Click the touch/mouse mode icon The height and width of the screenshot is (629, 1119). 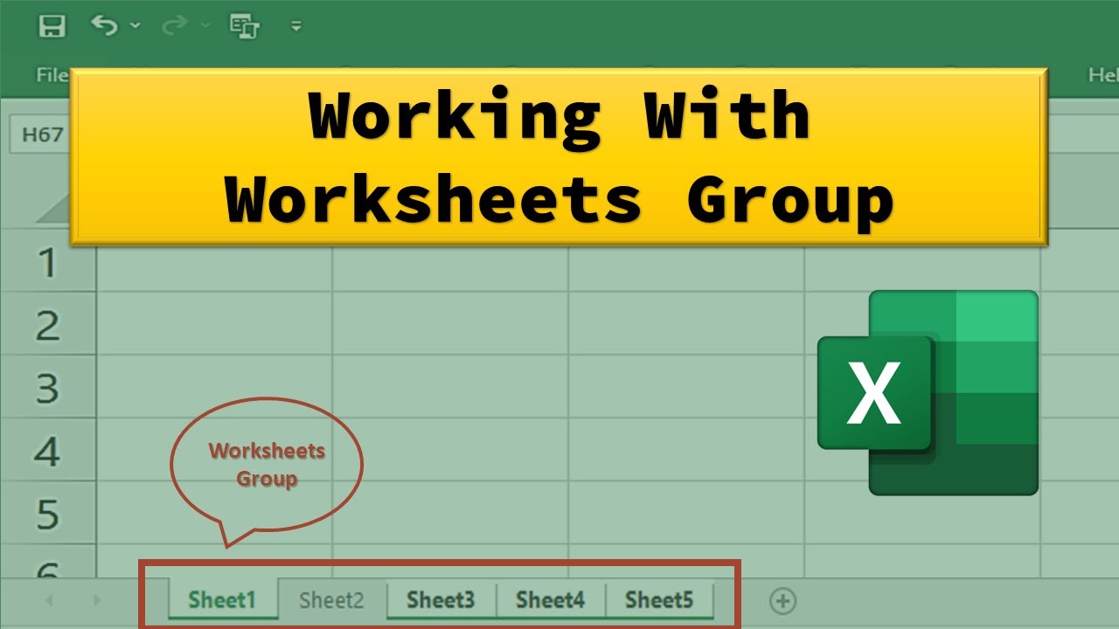[245, 26]
